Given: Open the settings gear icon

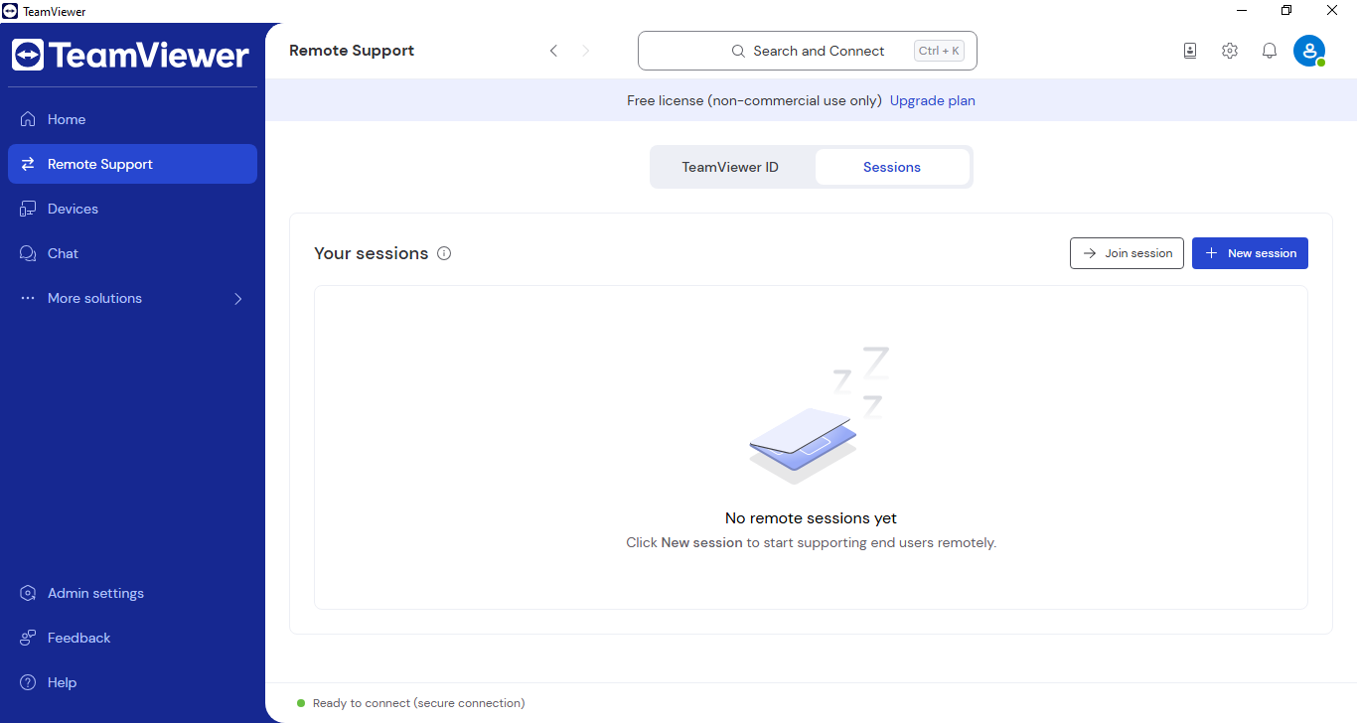Looking at the screenshot, I should click(x=1230, y=51).
